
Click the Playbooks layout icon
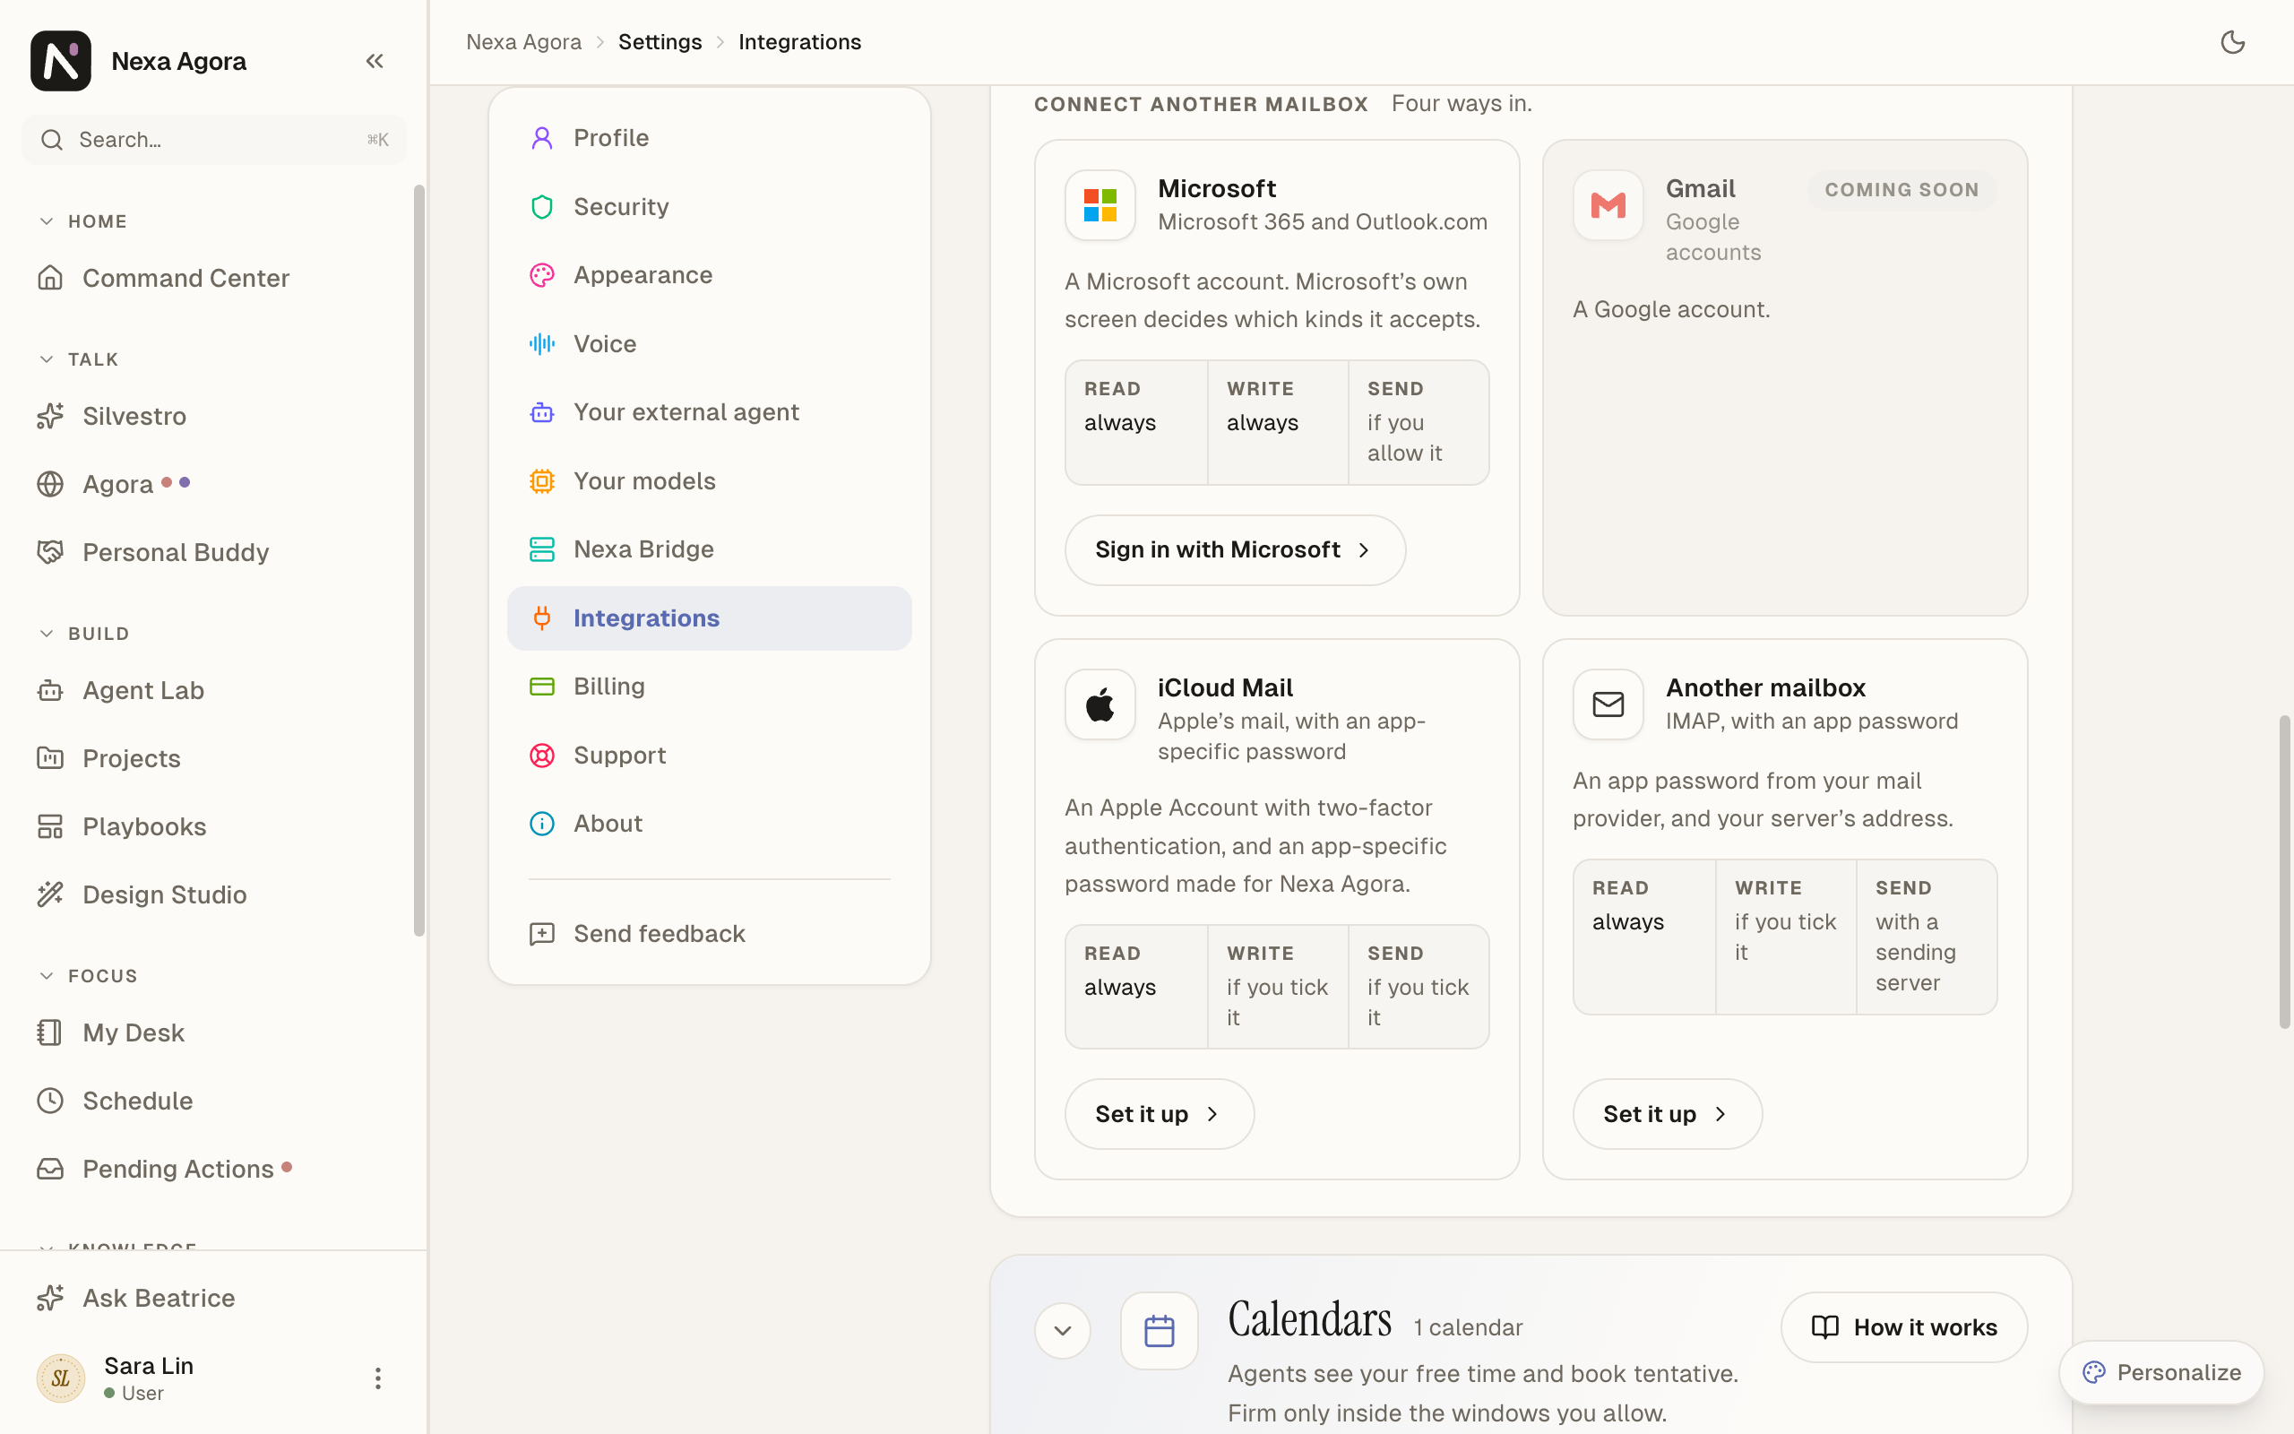click(50, 826)
